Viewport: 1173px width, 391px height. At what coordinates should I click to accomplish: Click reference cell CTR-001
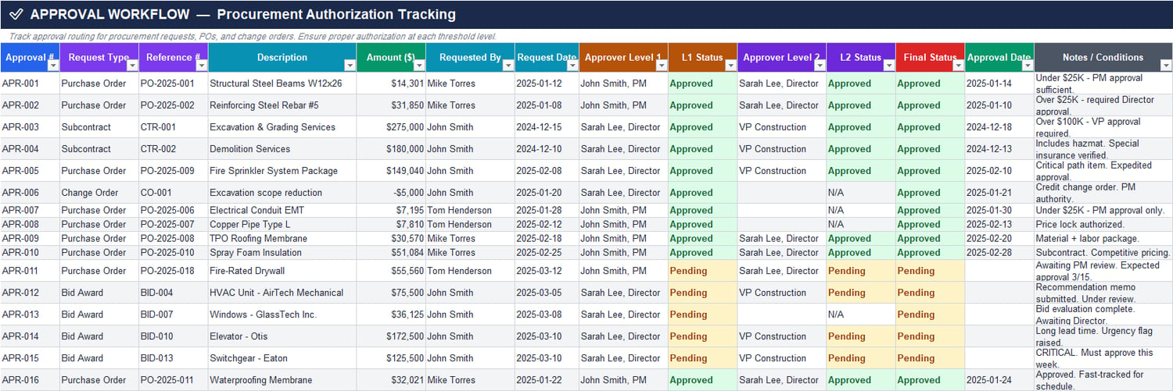[173, 127]
